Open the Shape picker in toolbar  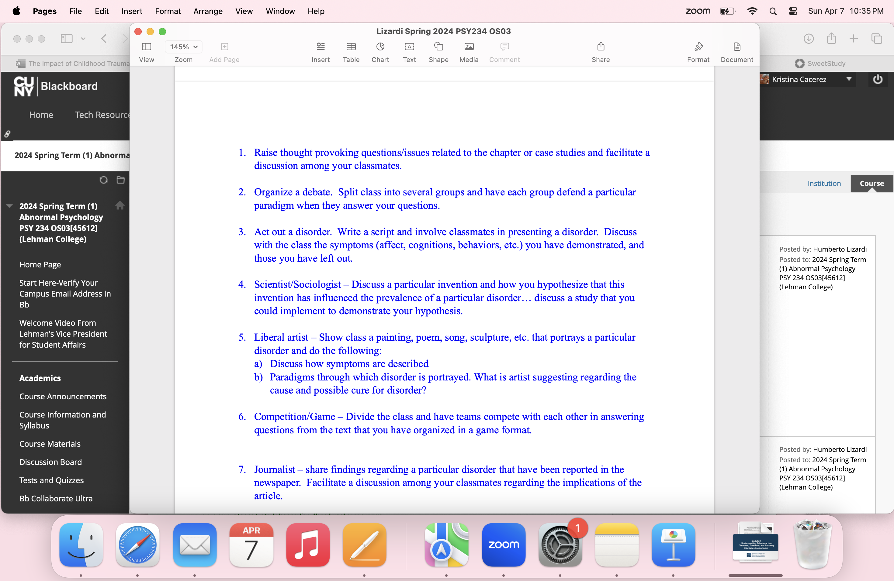click(x=438, y=52)
